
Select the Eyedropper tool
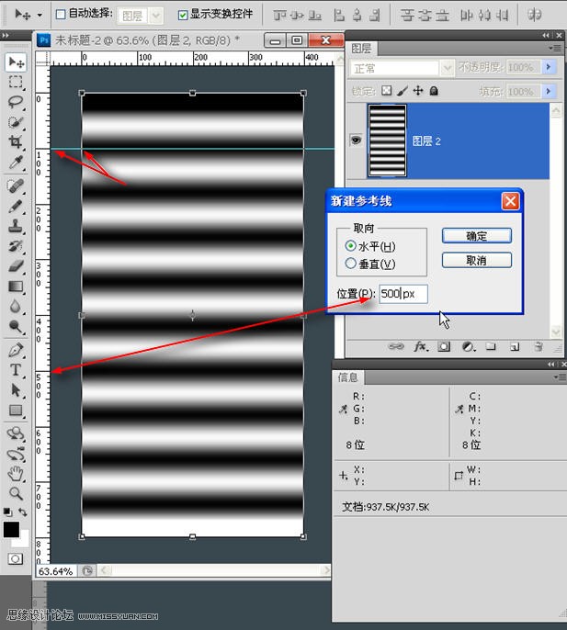[x=17, y=162]
